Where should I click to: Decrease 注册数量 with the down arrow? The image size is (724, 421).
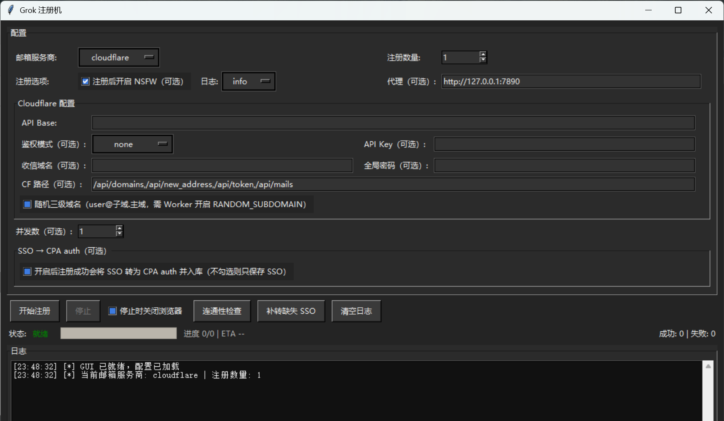click(x=483, y=60)
